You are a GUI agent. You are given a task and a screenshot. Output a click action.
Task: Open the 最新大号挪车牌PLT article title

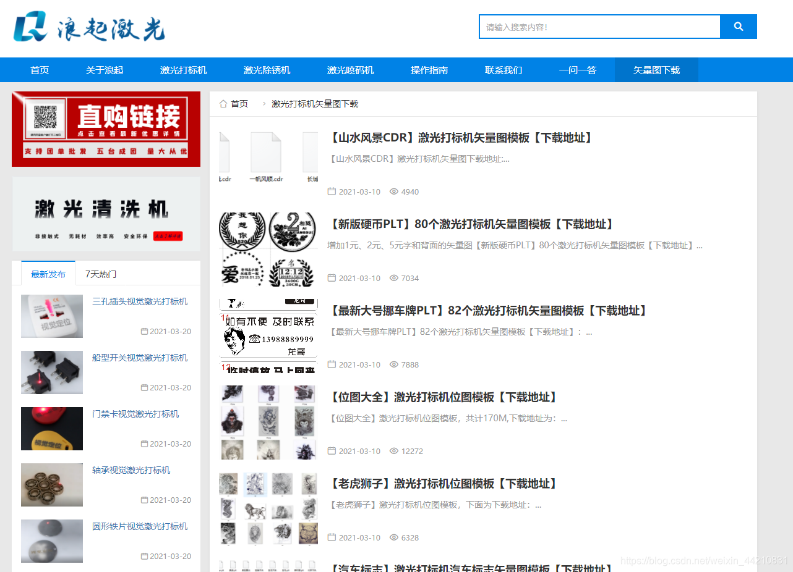click(488, 311)
